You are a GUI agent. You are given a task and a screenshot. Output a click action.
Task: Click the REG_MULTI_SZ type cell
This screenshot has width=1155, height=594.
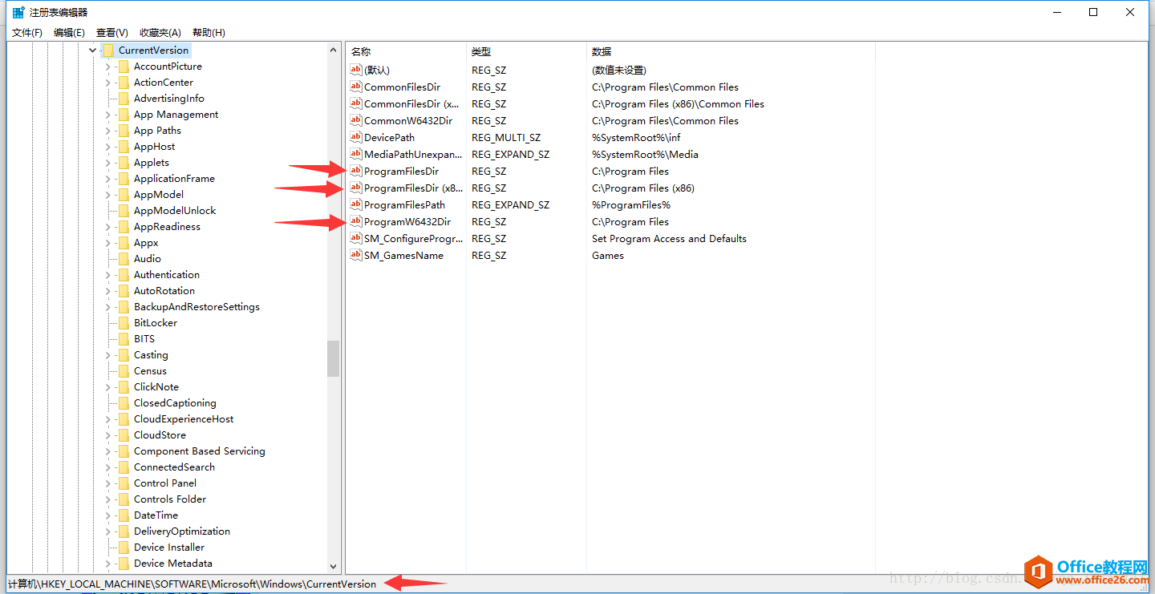click(506, 137)
